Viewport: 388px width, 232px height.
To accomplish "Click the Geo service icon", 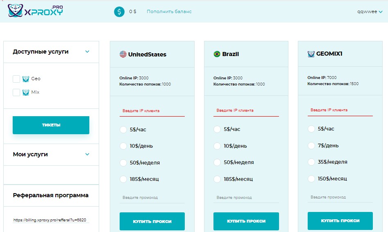I will click(x=26, y=79).
